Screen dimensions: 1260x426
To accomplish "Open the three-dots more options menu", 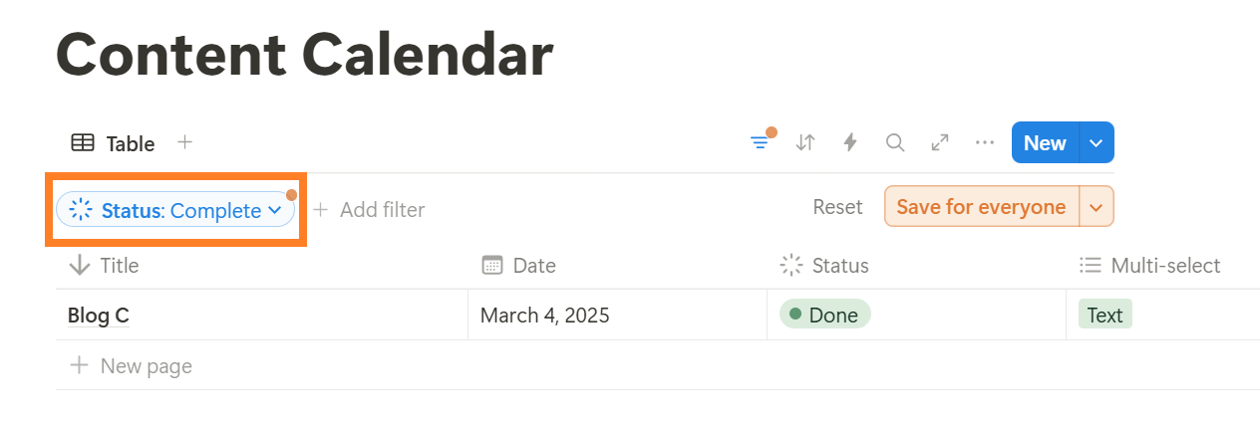I will pos(985,142).
